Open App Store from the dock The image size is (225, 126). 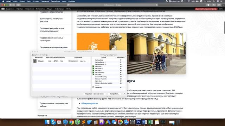[126, 122]
